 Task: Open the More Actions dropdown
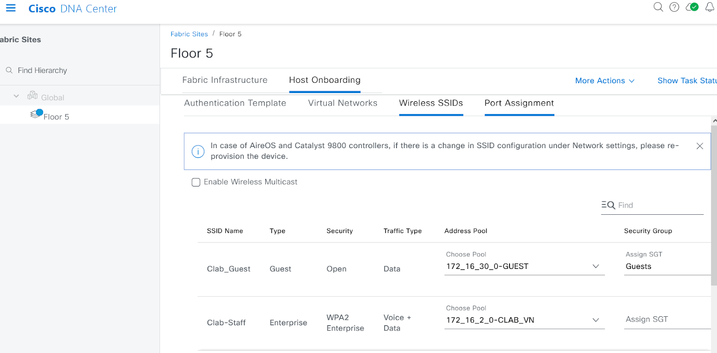(x=605, y=81)
